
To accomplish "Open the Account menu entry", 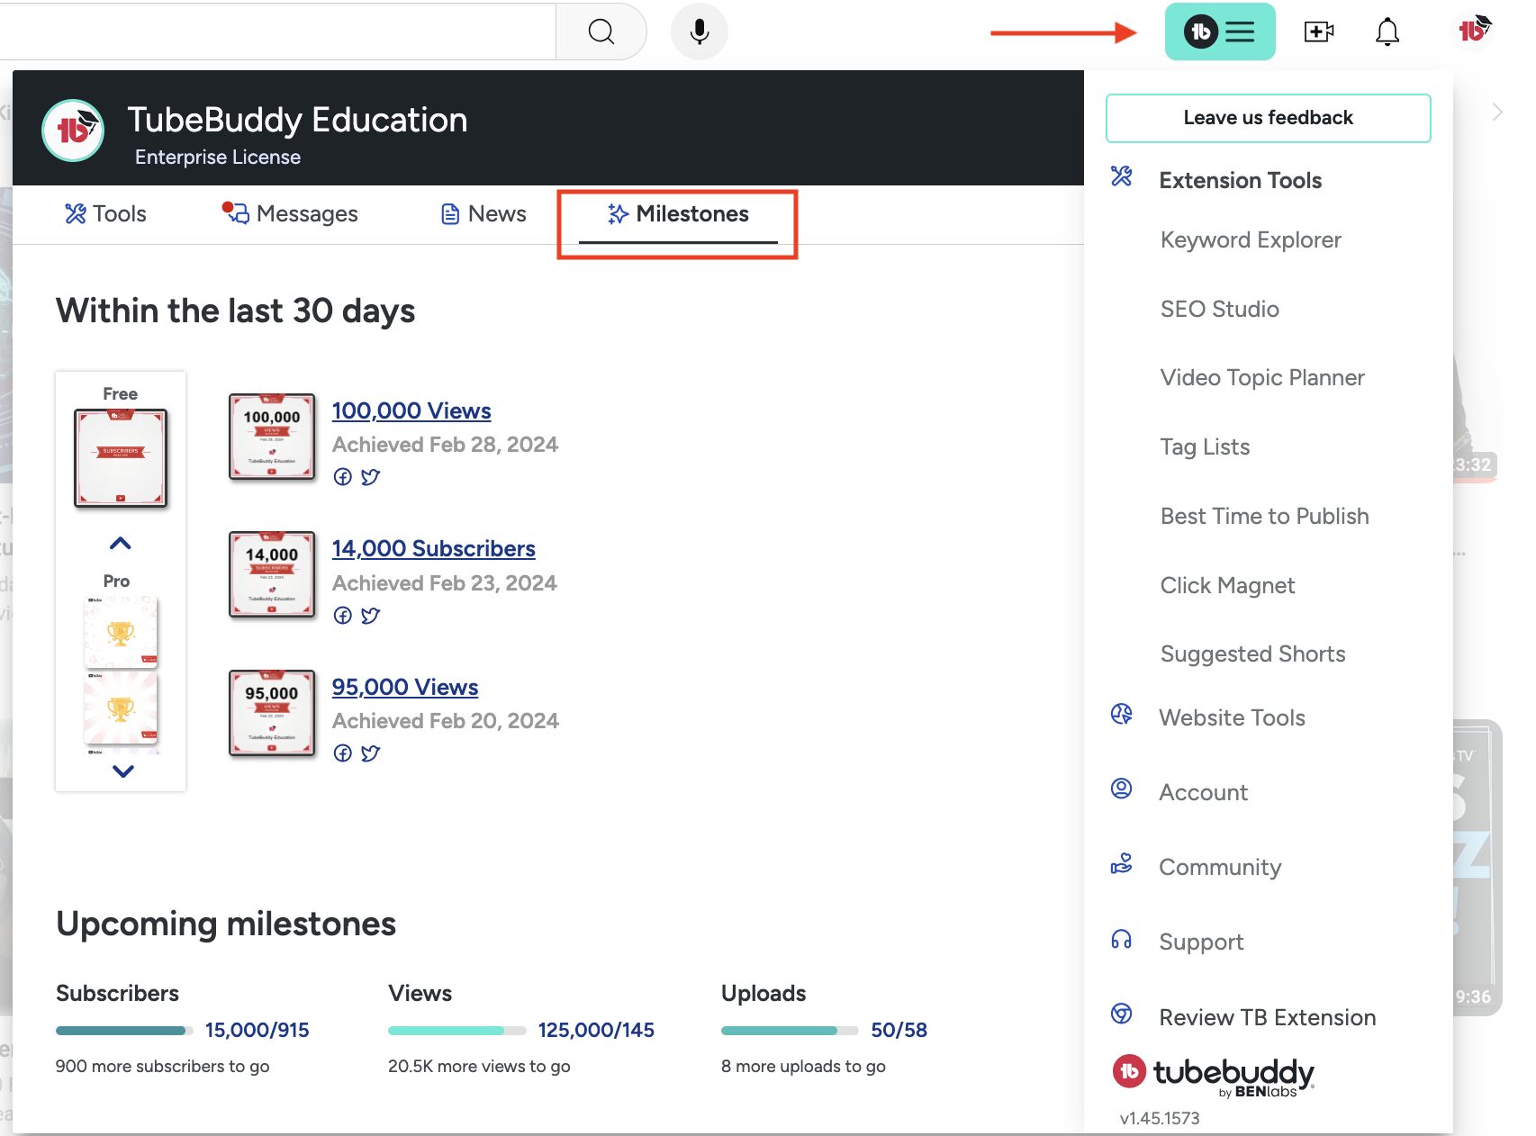I will [1203, 793].
